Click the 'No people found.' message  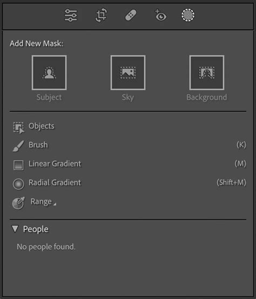click(x=46, y=247)
